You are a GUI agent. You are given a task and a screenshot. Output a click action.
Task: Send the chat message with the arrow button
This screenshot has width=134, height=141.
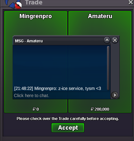[115, 95]
